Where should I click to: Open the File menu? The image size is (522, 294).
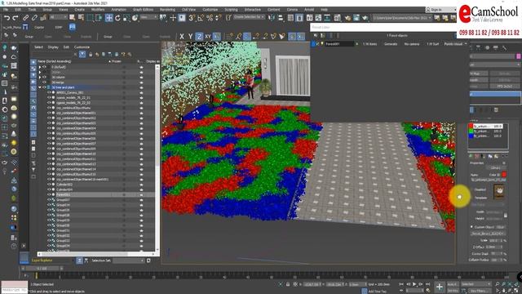6,10
